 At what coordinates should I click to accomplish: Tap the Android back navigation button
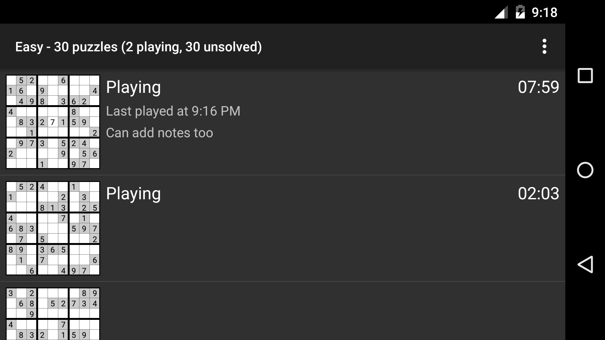585,264
